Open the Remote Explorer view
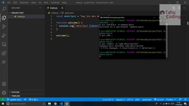189x106 pixels. click(4, 44)
